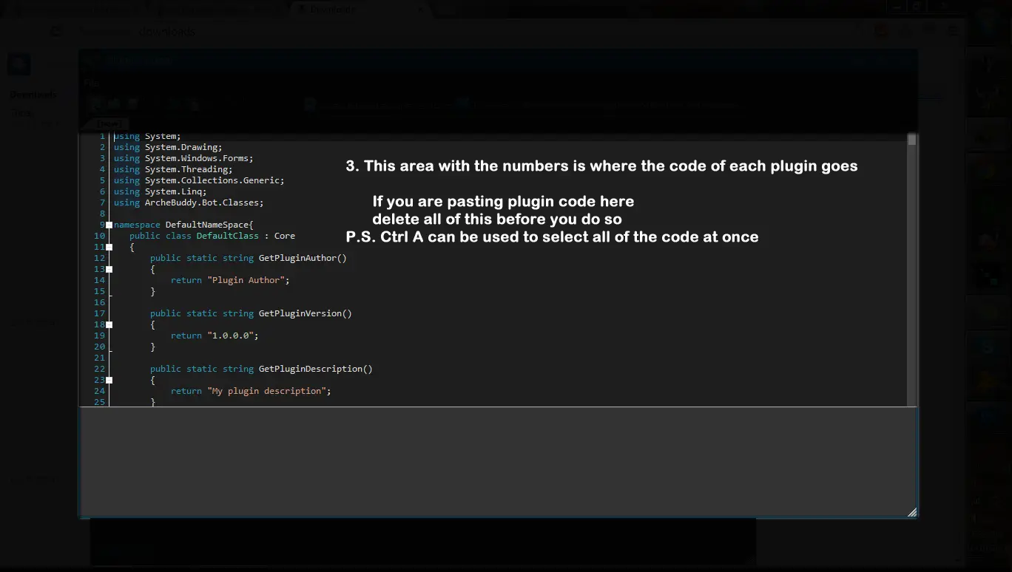The width and height of the screenshot is (1012, 572).
Task: Close the Downloads browser tab
Action: click(x=420, y=9)
